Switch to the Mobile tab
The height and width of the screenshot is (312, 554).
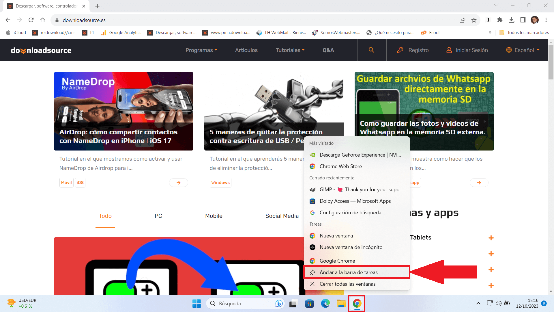click(x=214, y=216)
